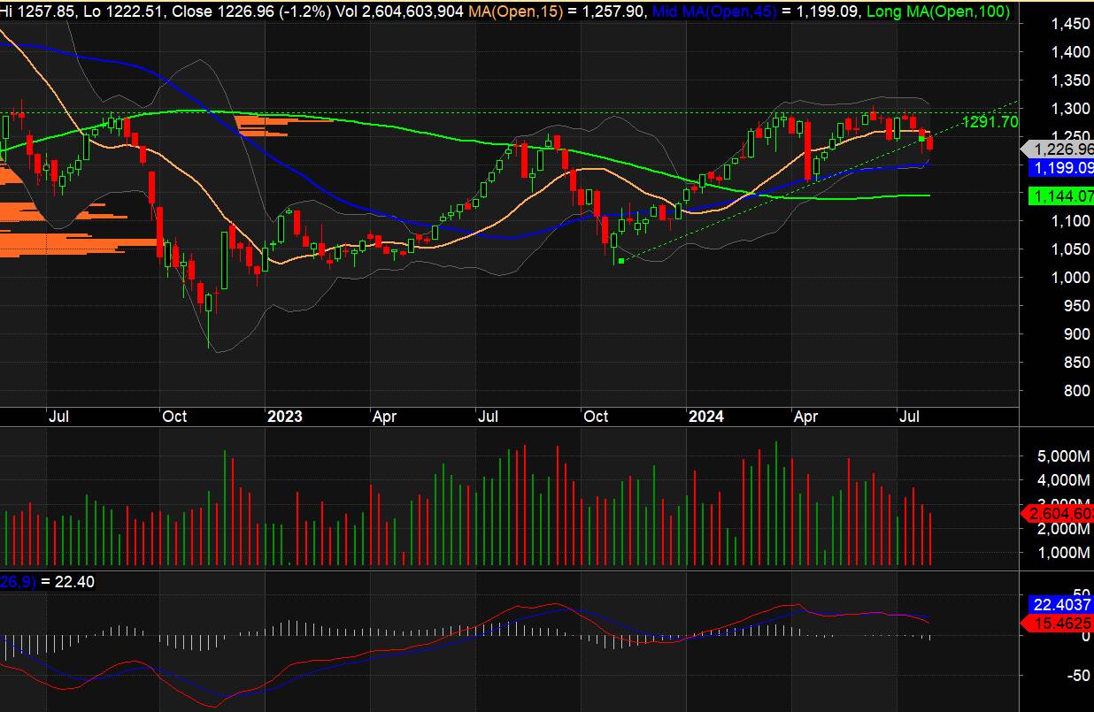The image size is (1094, 712).
Task: Click the 850 price axis label
Action: click(1077, 363)
